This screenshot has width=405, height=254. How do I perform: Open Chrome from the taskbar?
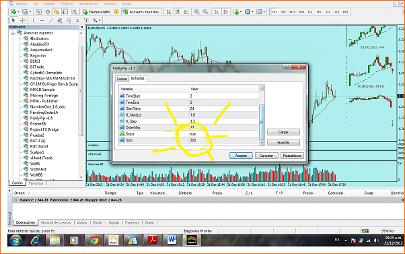pyautogui.click(x=94, y=241)
